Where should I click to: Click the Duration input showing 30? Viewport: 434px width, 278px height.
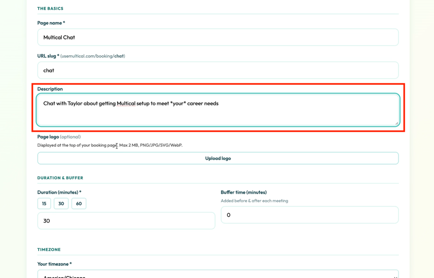[x=126, y=220]
